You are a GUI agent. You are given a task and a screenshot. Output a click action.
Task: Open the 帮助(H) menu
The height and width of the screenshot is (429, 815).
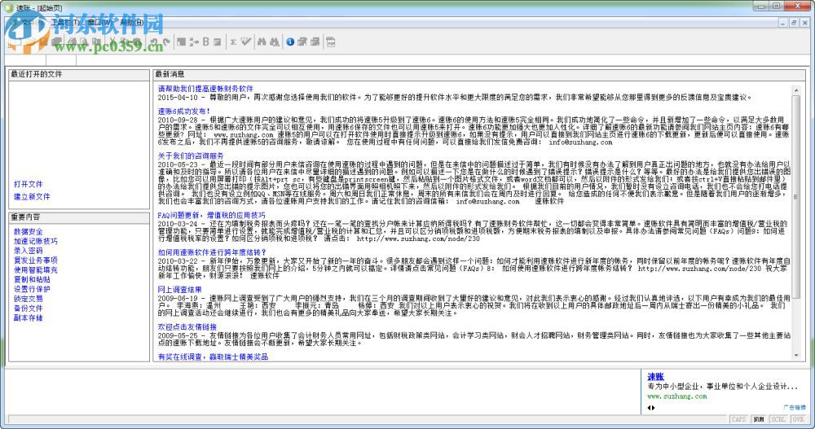coord(132,22)
